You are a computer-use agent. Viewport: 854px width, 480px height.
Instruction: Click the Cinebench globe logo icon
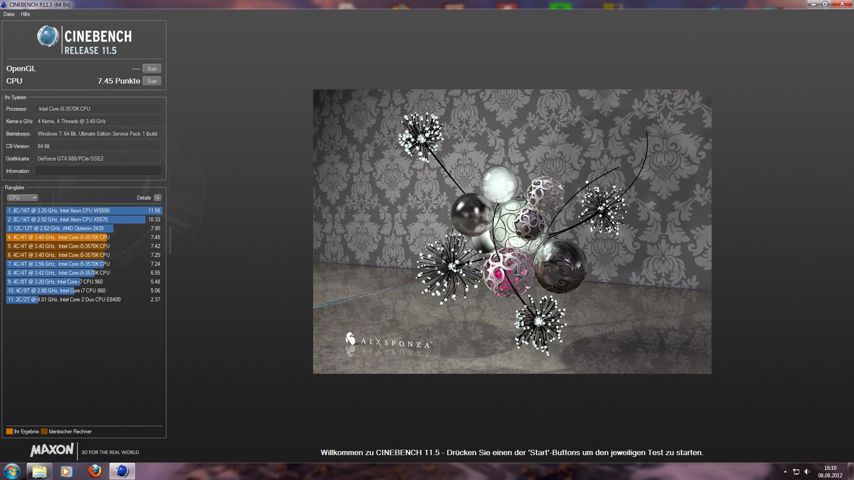coord(48,36)
